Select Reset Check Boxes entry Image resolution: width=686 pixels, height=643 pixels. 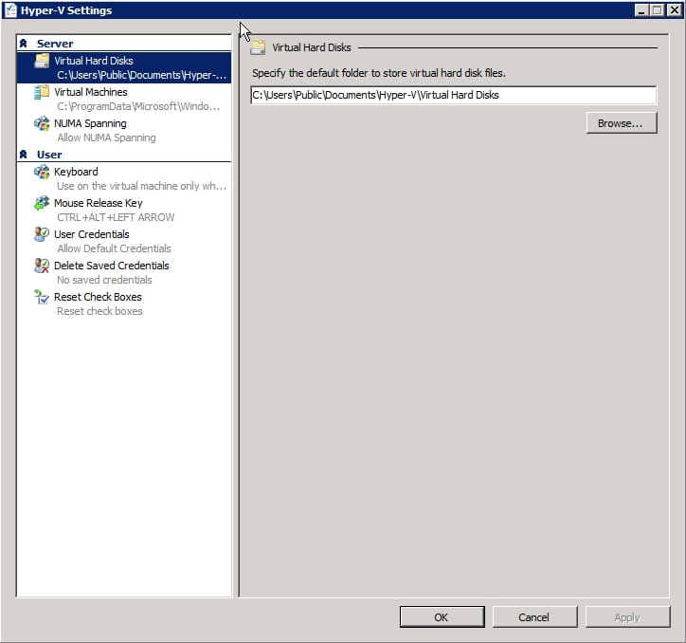tap(124, 304)
